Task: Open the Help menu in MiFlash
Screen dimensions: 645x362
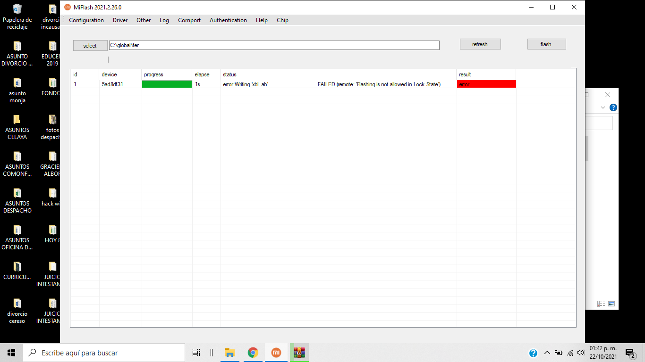Action: tap(262, 20)
